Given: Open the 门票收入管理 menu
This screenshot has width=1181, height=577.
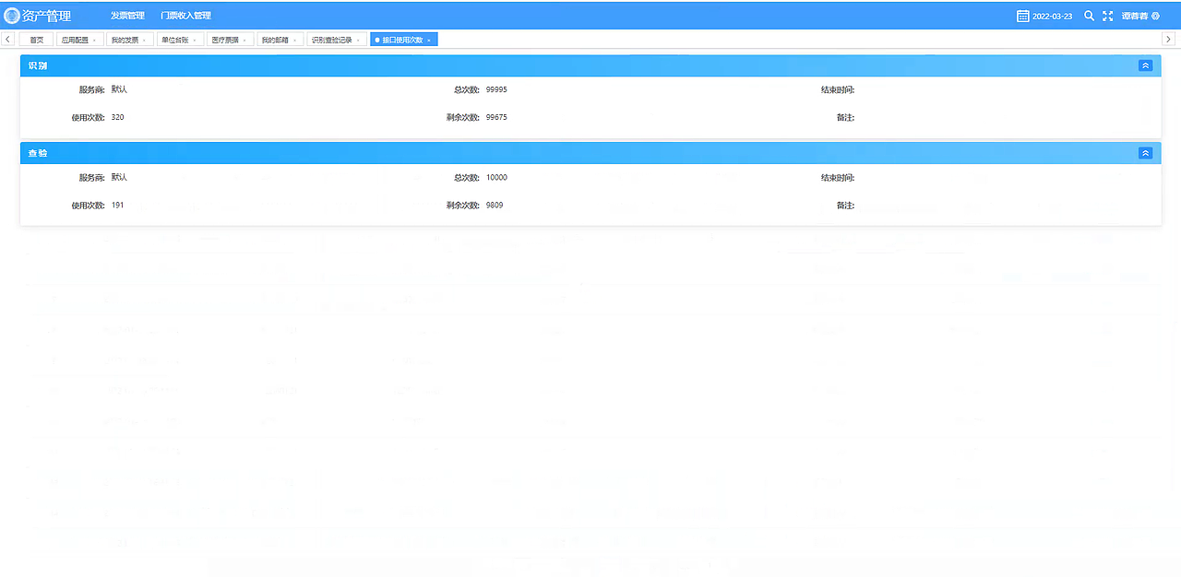Looking at the screenshot, I should [185, 16].
